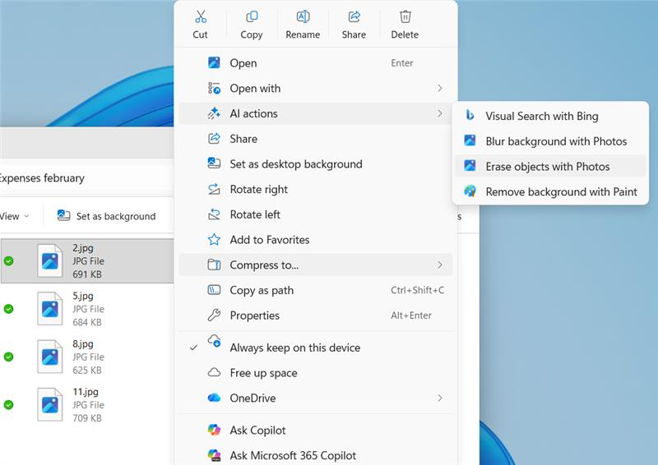Click green sync status badge for 2.jpg

(x=8, y=260)
